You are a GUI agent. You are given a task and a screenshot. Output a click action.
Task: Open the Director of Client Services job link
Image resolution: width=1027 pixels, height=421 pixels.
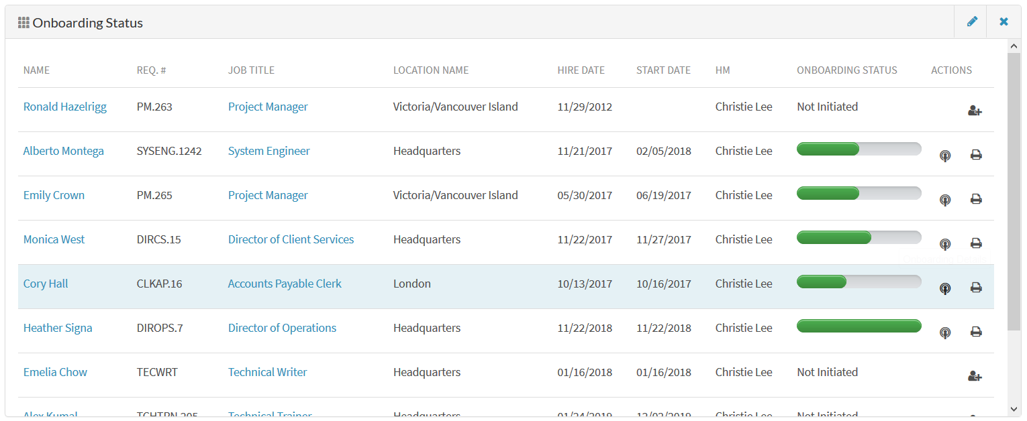click(291, 239)
